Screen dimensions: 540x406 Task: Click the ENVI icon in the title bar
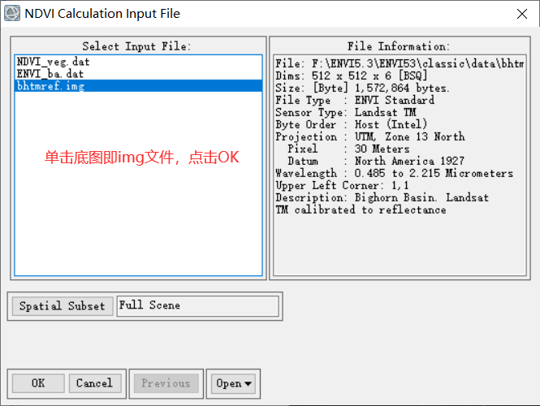(x=12, y=14)
